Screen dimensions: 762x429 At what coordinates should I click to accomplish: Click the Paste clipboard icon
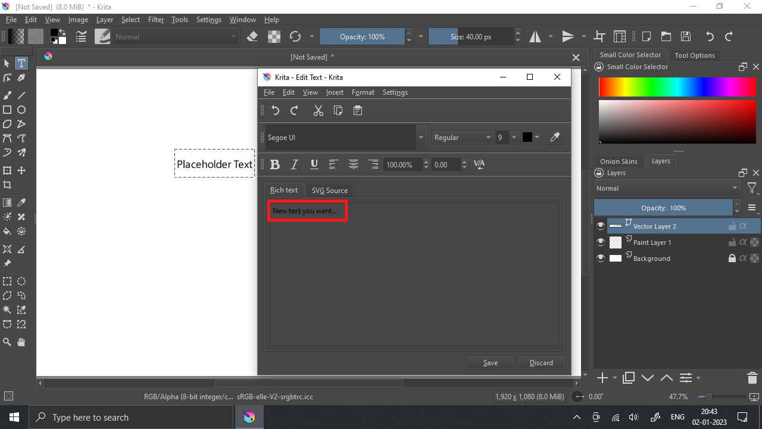point(357,110)
